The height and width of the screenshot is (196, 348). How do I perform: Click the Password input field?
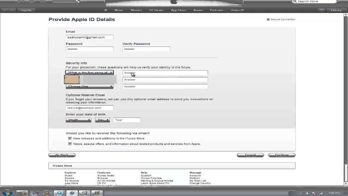[x=89, y=49]
